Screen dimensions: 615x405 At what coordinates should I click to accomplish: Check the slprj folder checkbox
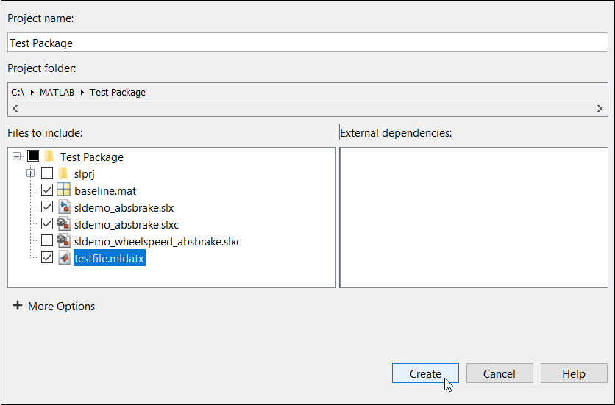(47, 173)
